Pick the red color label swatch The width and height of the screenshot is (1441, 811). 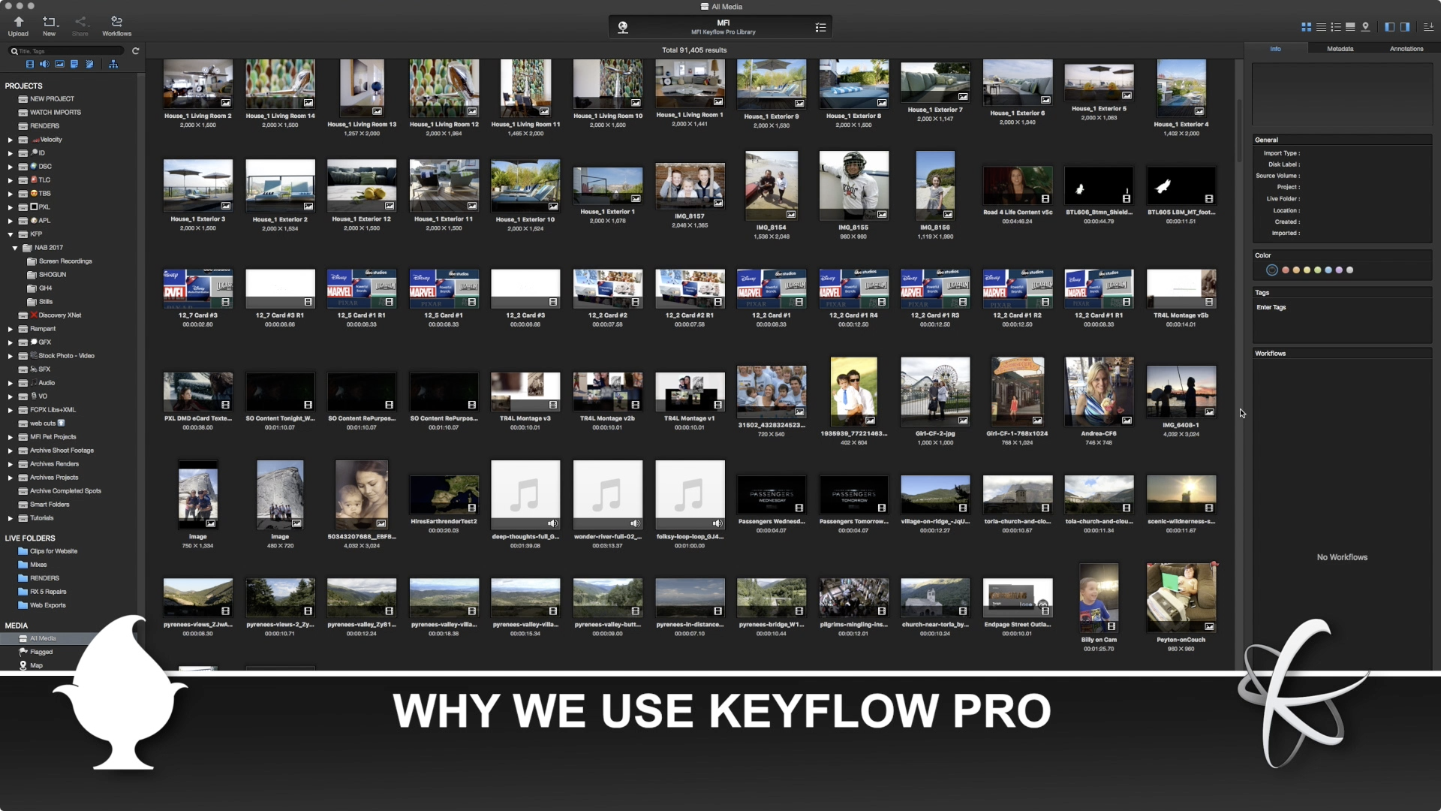click(x=1285, y=270)
